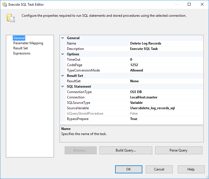Screen dimensions: 209x179
Task: Open the BypassPrepare value True
Action: coord(166,119)
